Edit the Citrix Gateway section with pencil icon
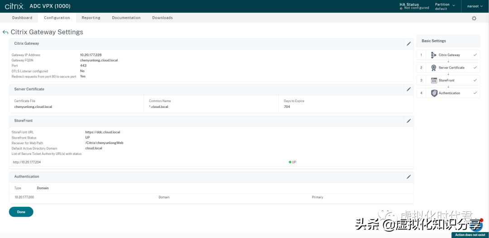 [x=408, y=44]
